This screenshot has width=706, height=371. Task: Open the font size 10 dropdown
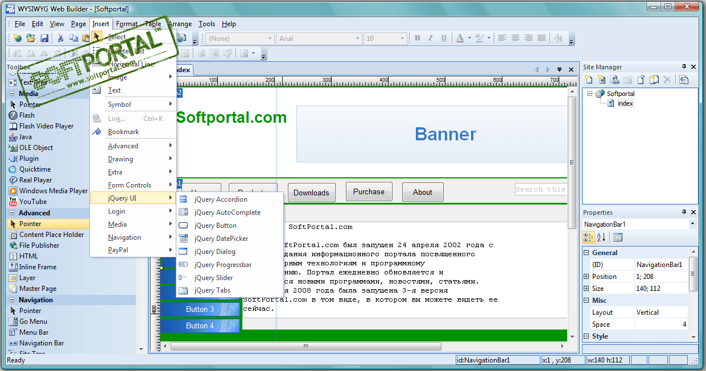pos(403,39)
